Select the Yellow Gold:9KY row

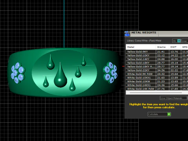[157, 52]
